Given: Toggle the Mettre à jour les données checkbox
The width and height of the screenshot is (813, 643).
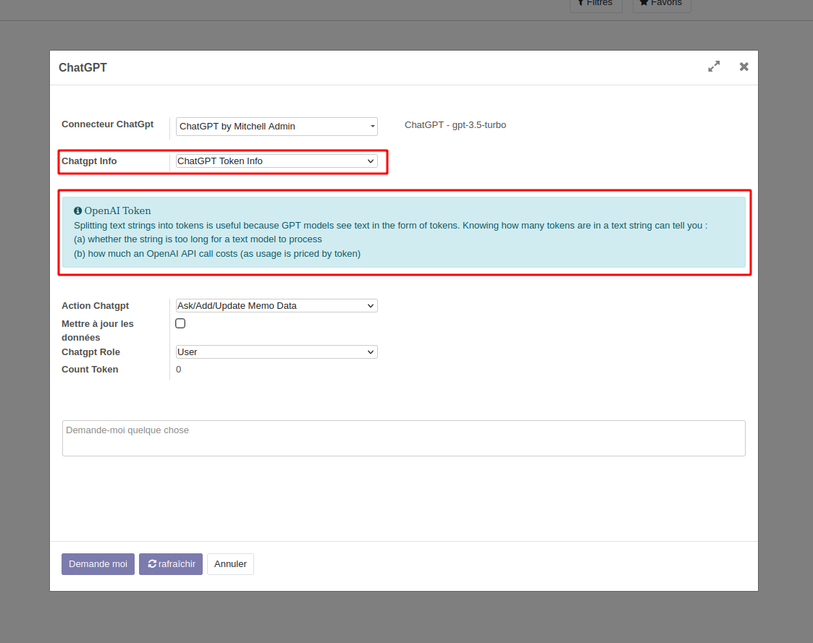Looking at the screenshot, I should [180, 323].
